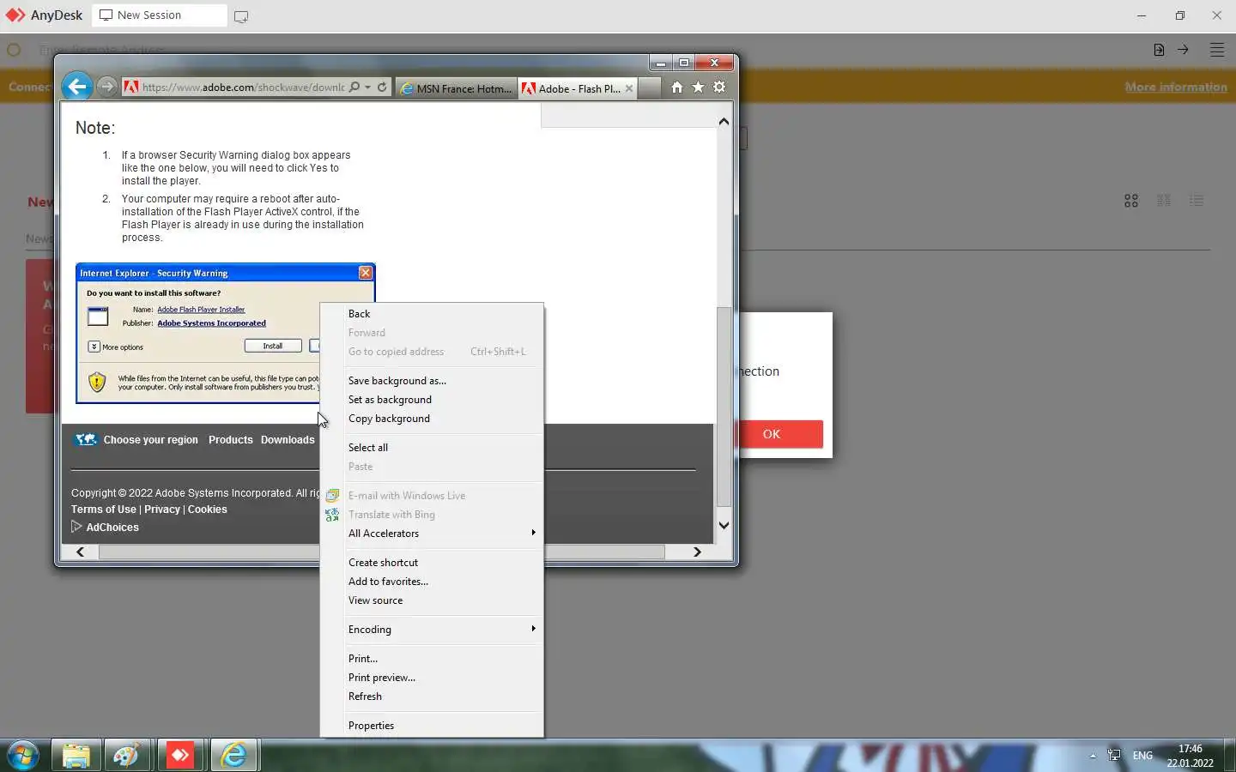Click the Internet Explorer forward arrow button
Screen dimensions: 1236x772
point(106,87)
